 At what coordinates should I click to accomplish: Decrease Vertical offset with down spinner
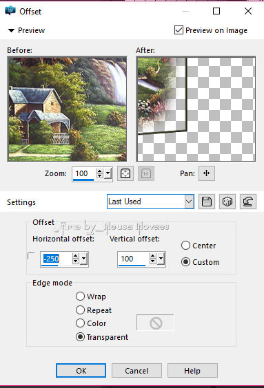pyautogui.click(x=153, y=261)
